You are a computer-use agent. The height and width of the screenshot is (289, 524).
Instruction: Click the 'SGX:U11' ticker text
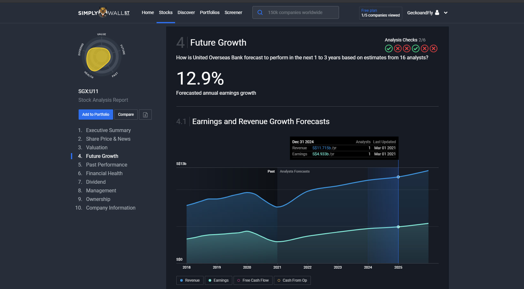88,91
